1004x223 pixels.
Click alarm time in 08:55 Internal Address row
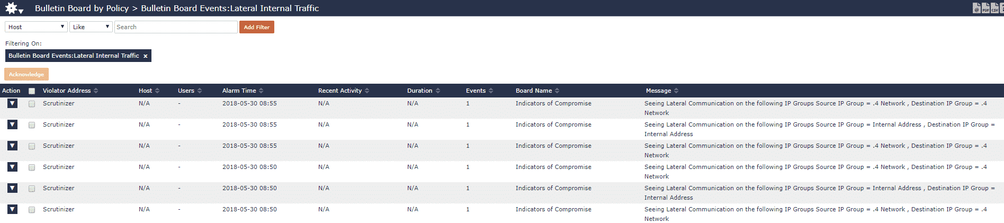[x=249, y=124]
